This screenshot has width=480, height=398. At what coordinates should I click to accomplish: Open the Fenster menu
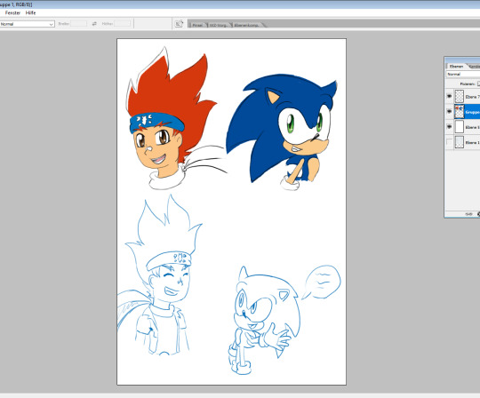coord(12,12)
